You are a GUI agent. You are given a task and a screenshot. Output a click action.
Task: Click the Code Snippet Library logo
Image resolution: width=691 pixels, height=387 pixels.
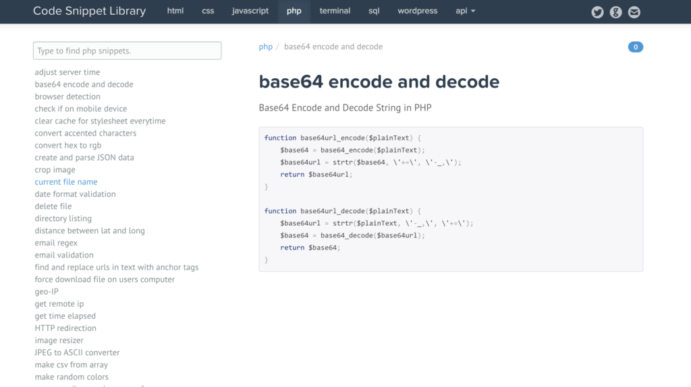[89, 11]
